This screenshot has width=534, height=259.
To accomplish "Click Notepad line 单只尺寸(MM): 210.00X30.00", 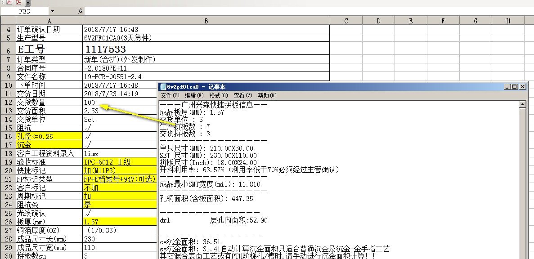I will [x=206, y=148].
